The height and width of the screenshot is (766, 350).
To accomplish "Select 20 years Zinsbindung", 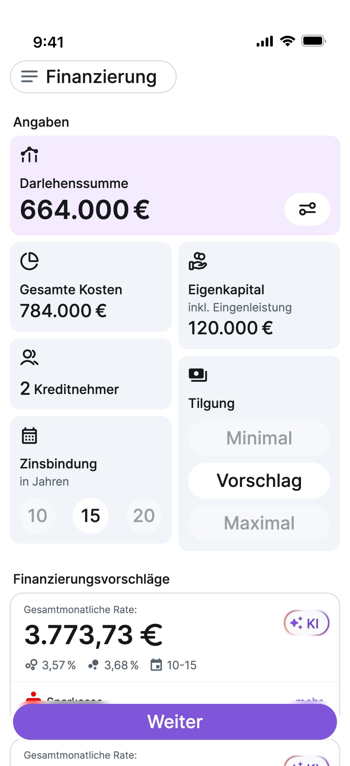I will (144, 516).
